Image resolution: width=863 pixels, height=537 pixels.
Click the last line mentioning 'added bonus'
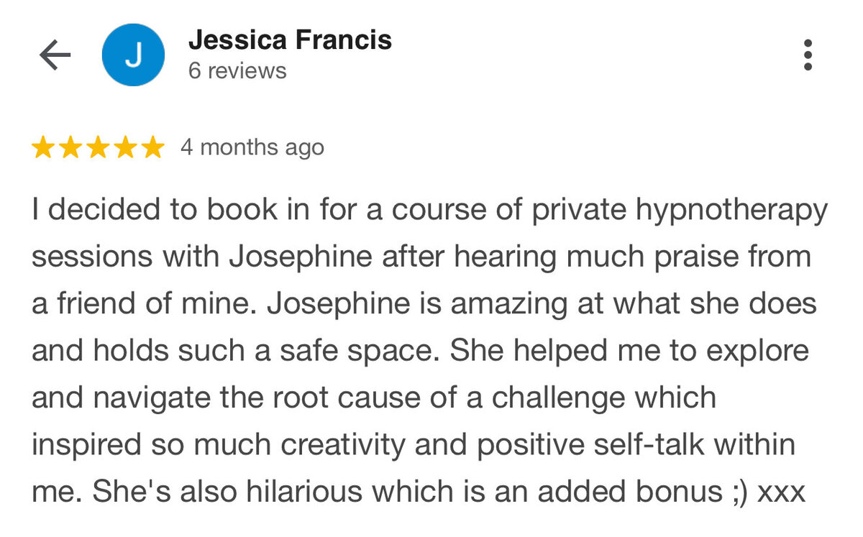[x=418, y=492]
